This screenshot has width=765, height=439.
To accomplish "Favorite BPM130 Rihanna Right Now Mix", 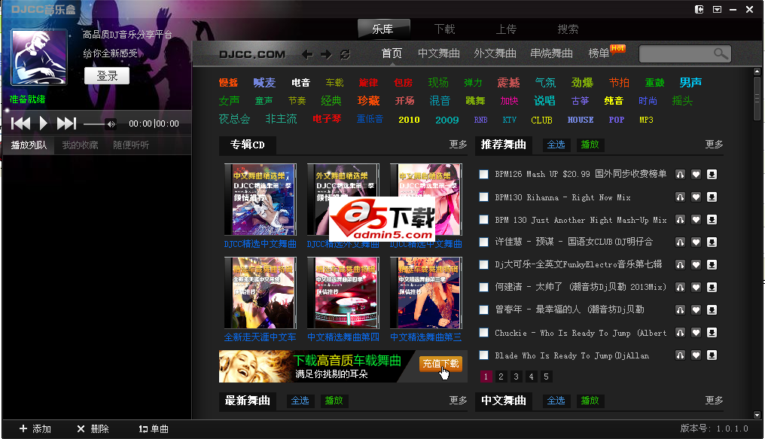I will (x=696, y=197).
